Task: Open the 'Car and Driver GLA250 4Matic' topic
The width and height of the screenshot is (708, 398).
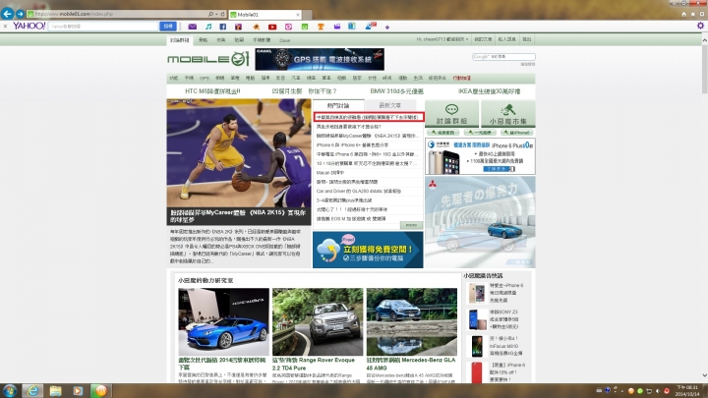Action: [x=359, y=191]
